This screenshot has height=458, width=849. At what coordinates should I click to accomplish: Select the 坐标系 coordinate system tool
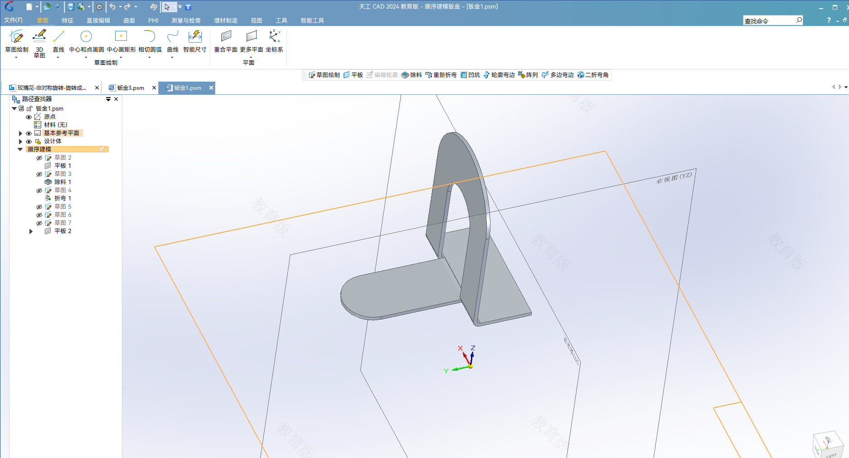[x=274, y=41]
